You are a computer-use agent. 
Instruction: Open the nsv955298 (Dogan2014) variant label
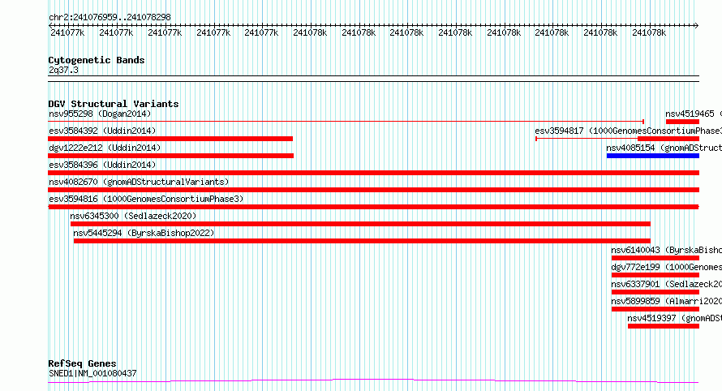100,114
